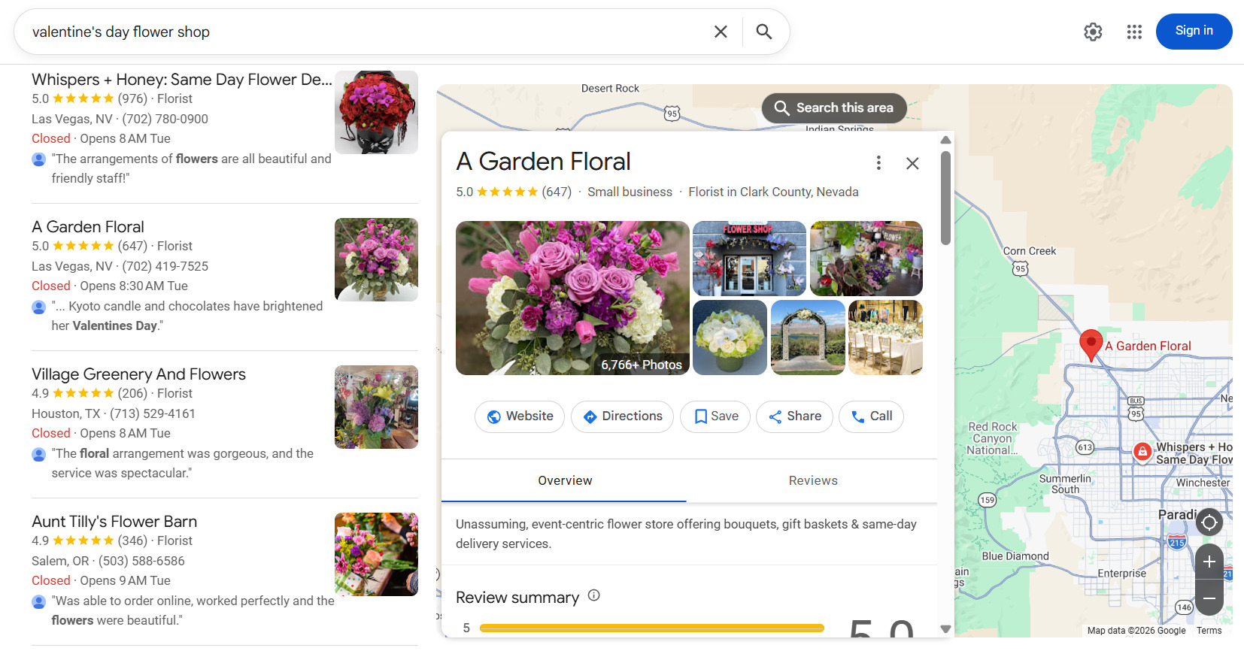Open map Terms link

pyautogui.click(x=1209, y=631)
